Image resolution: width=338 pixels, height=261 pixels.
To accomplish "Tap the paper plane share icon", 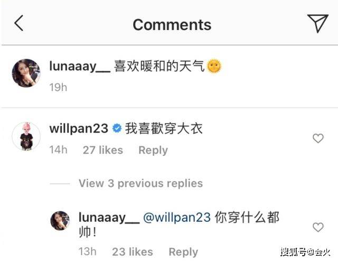I will (x=317, y=23).
